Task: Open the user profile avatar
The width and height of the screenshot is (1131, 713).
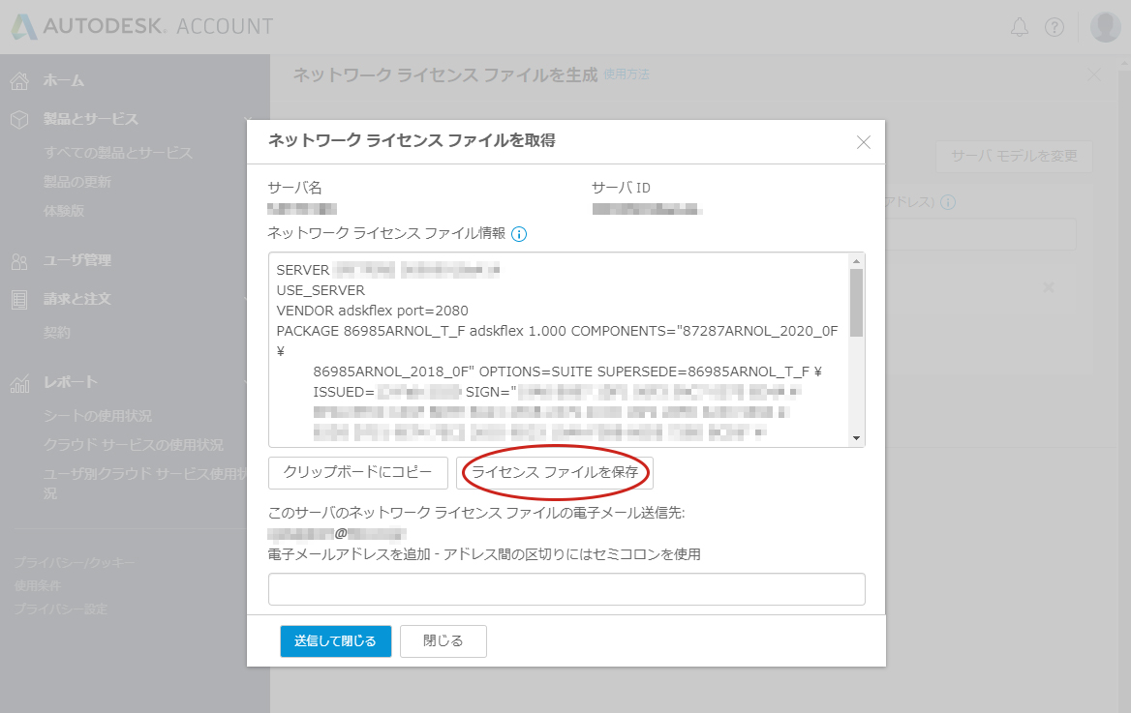Action: tap(1105, 27)
